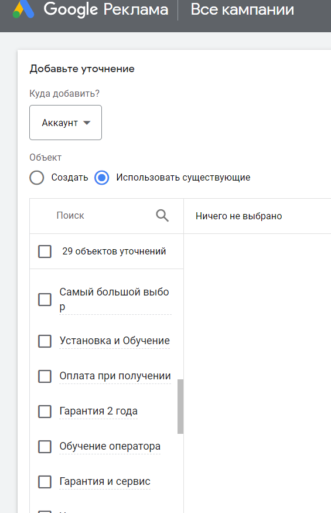This screenshot has height=513, width=331.
Task: Open Все кампании in the header
Action: 243,9
